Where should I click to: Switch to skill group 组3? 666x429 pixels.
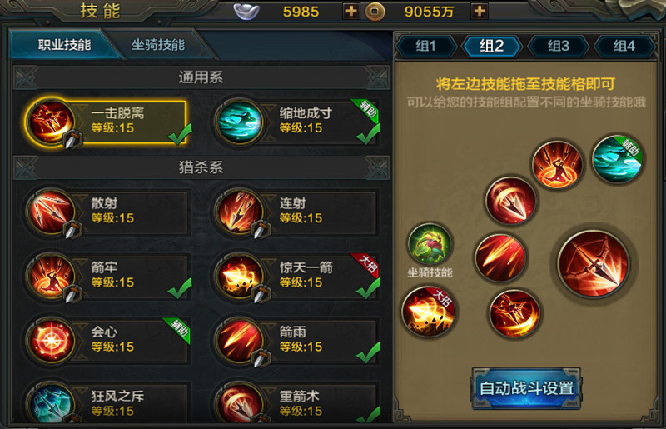click(x=558, y=46)
